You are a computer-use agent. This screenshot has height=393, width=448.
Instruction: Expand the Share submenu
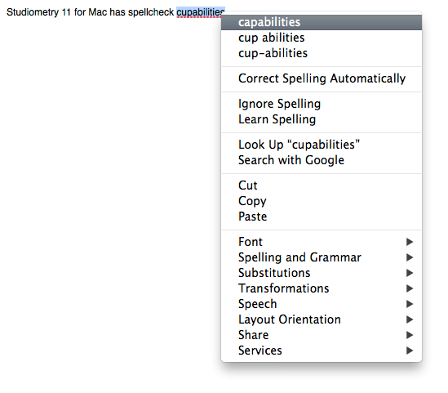[322, 335]
